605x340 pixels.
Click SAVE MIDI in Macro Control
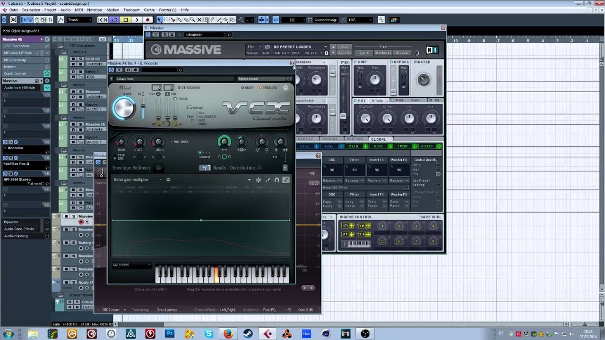pos(430,217)
